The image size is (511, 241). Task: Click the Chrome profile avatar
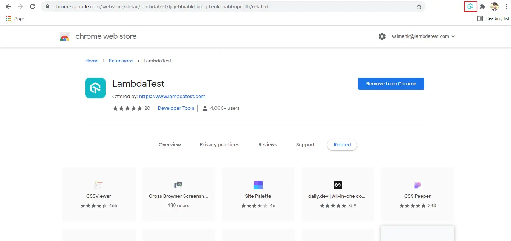pos(494,6)
